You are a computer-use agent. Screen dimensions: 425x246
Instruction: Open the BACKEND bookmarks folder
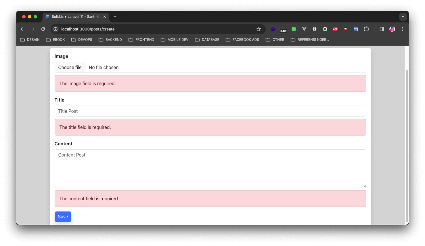(110, 40)
